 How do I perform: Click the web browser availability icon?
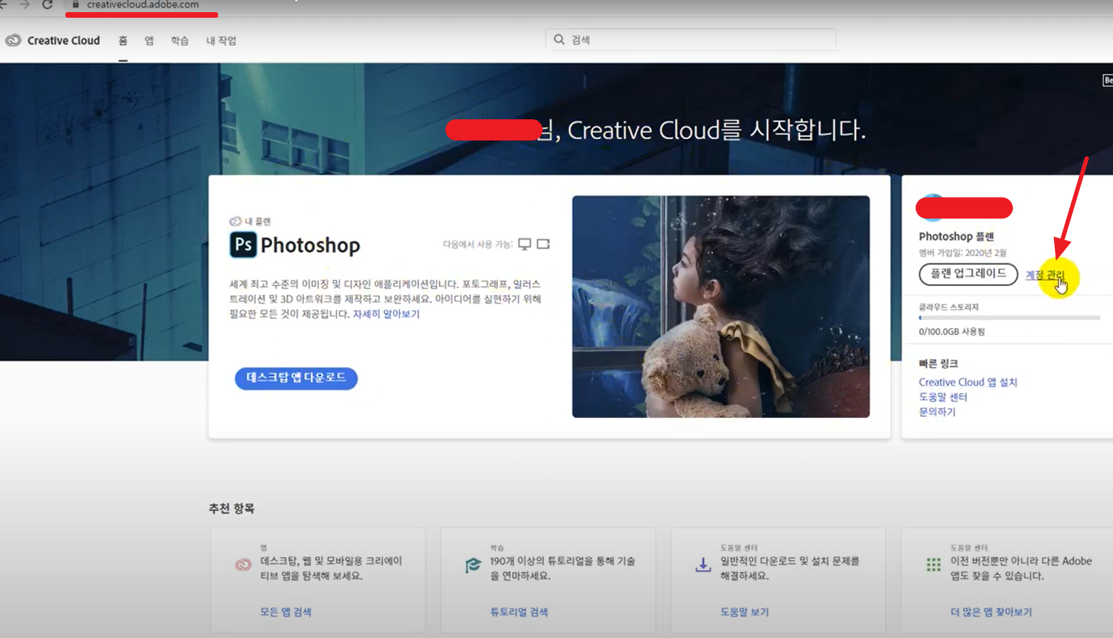point(543,244)
